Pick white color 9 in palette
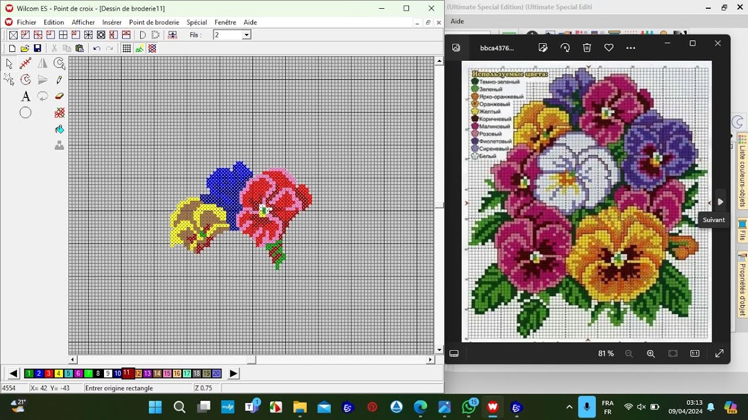Viewport: 748px width, 420px height. point(108,374)
